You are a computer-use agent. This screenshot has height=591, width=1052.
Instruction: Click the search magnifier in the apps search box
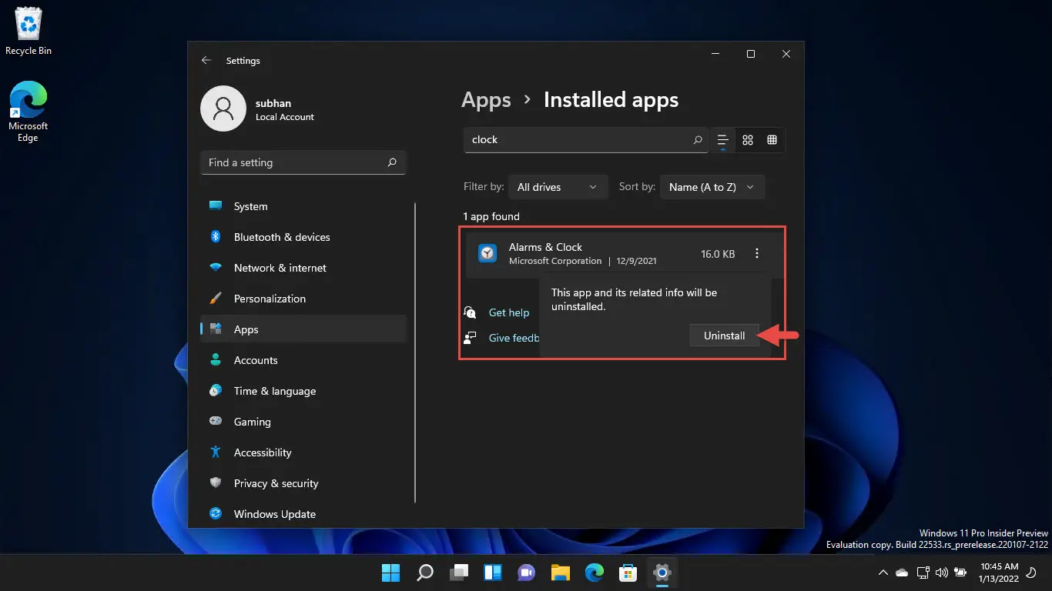698,140
